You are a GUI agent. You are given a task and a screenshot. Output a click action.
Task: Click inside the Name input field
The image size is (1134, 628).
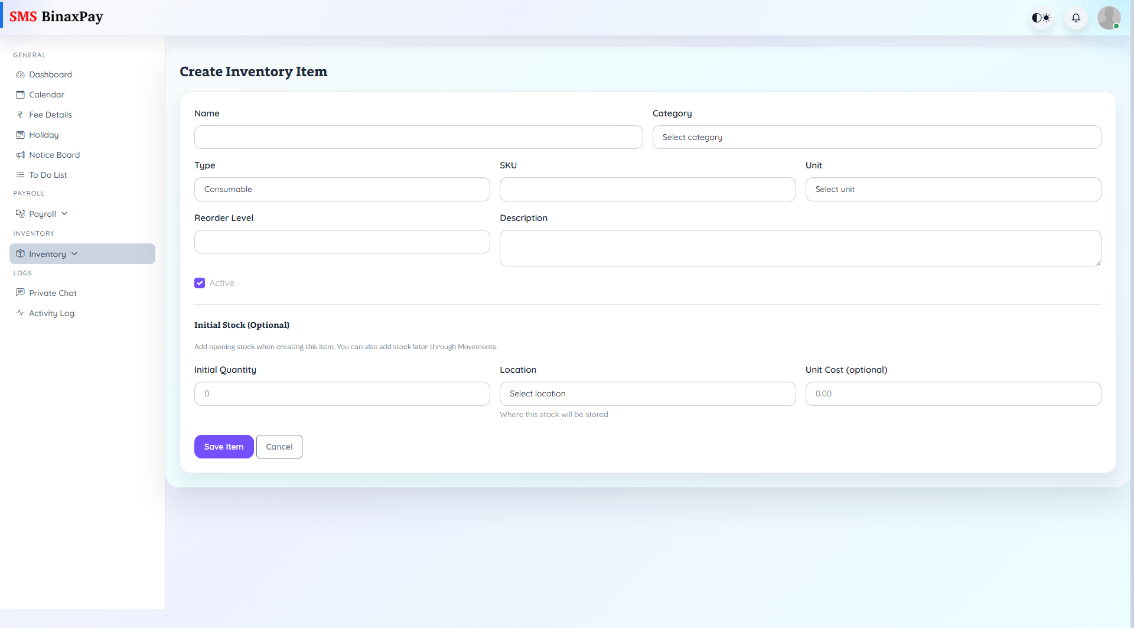pyautogui.click(x=418, y=137)
